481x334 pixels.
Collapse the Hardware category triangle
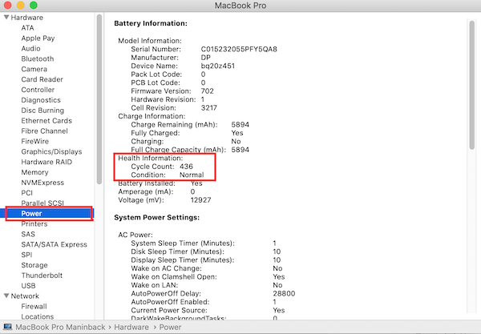[x=6, y=18]
